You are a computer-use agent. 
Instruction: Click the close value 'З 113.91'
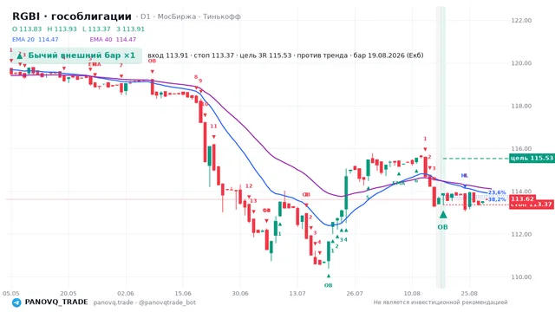coord(131,29)
